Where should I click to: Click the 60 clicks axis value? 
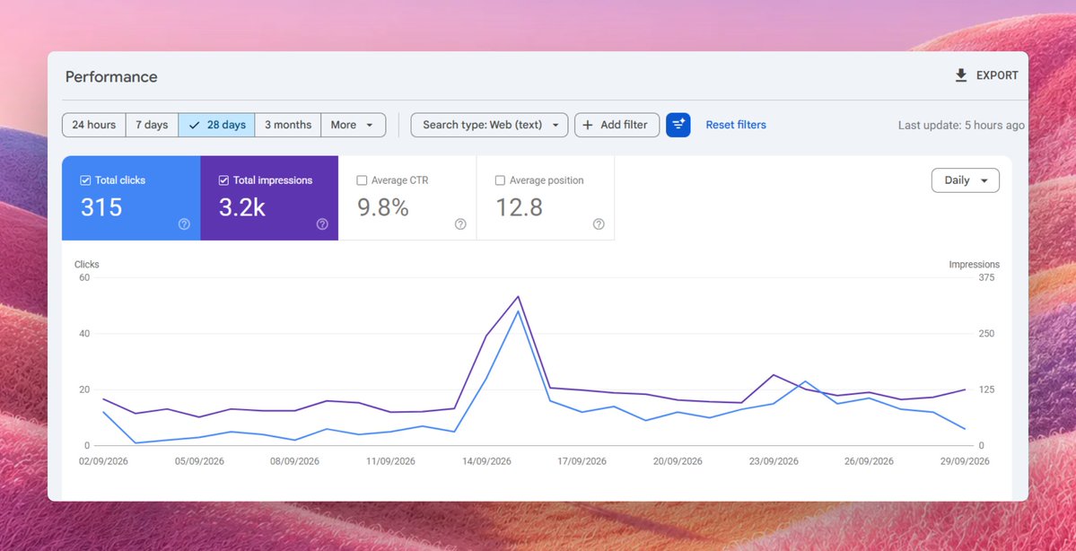pyautogui.click(x=84, y=278)
